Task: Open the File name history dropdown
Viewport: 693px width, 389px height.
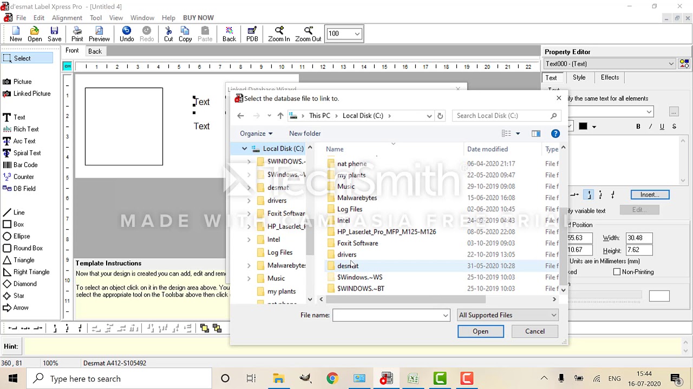Action: point(446,316)
